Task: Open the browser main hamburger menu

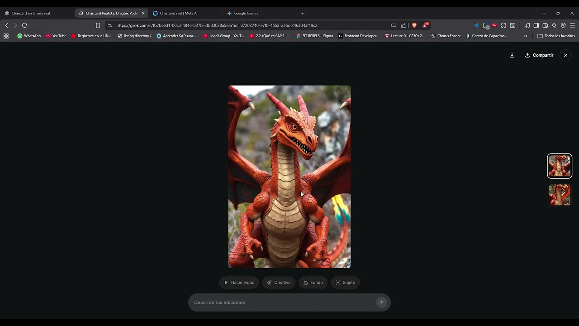Action: tap(572, 25)
